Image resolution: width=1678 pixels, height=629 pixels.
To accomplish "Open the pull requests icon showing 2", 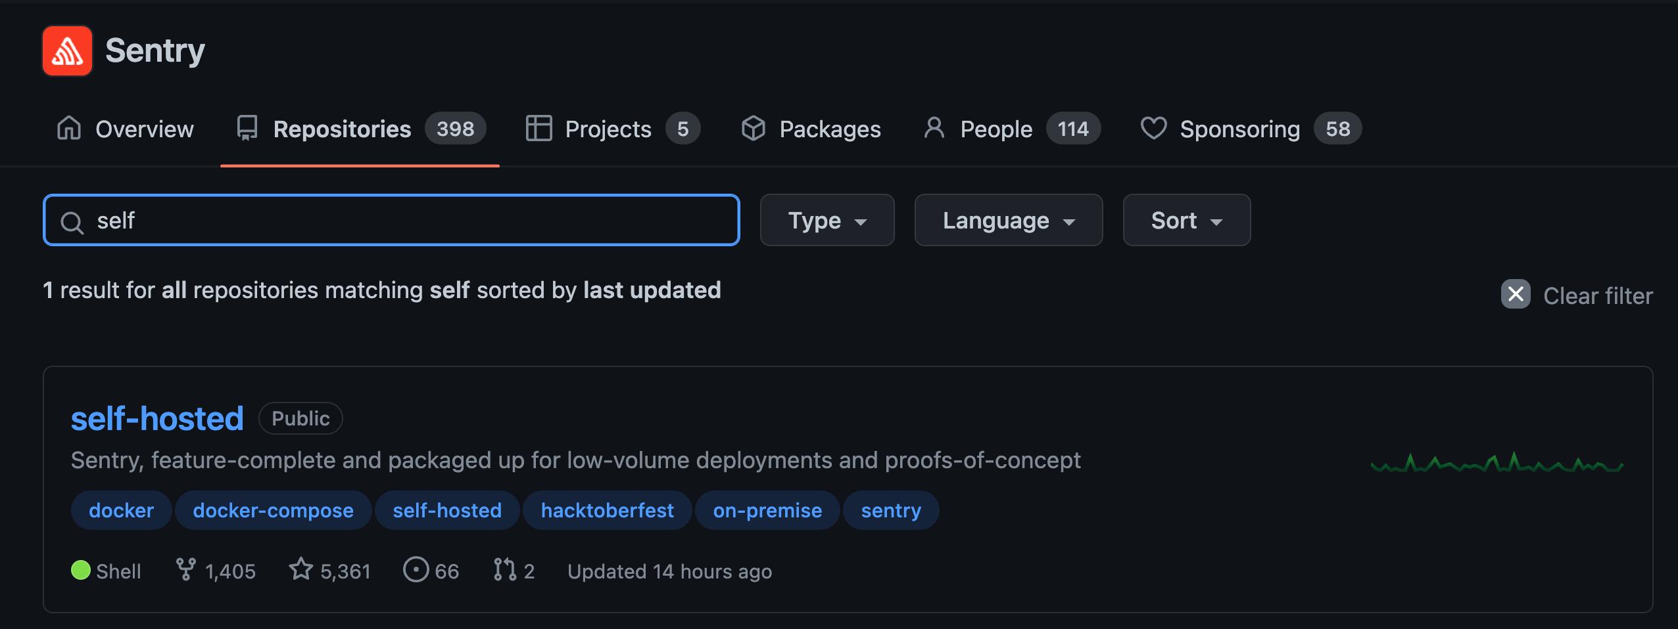I will pyautogui.click(x=505, y=570).
